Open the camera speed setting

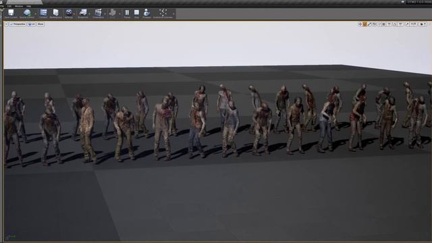(x=423, y=24)
